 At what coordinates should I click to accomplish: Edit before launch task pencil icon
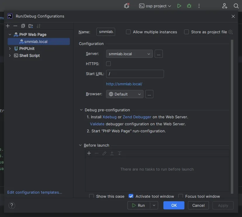point(104,153)
